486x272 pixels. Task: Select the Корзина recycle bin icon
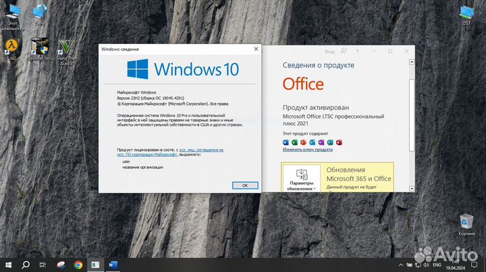tap(466, 224)
